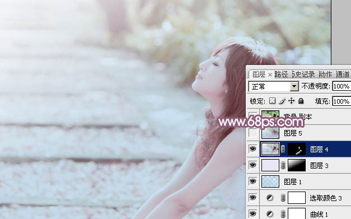
Task: Select the 图层 4 image thumbnail
Action: pyautogui.click(x=270, y=149)
